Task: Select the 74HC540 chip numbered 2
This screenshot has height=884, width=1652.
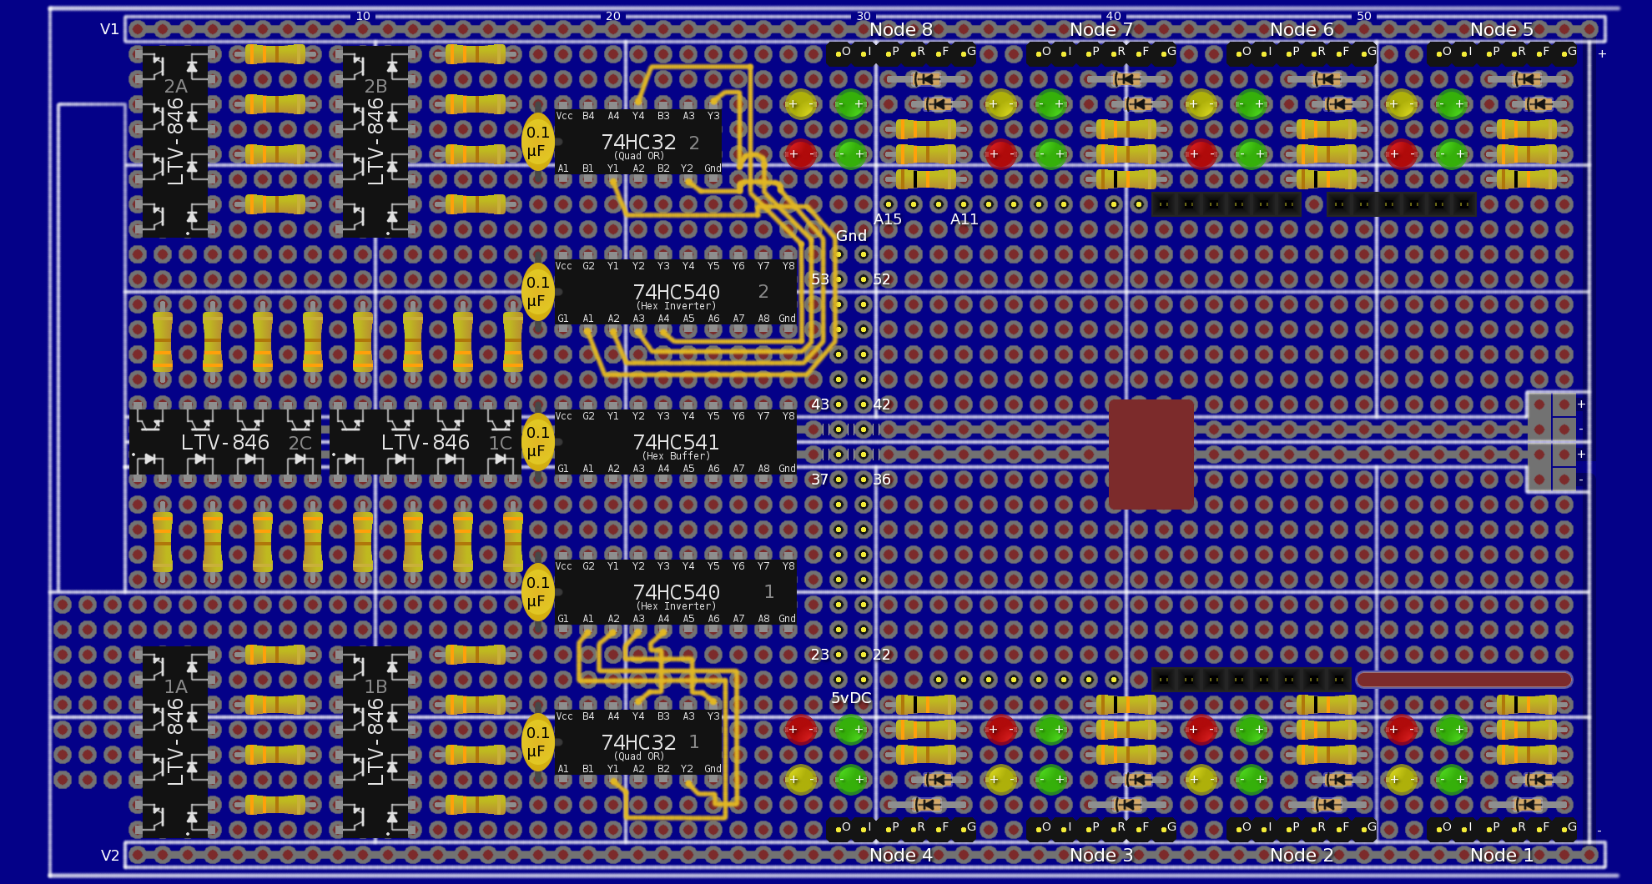Action: click(676, 292)
